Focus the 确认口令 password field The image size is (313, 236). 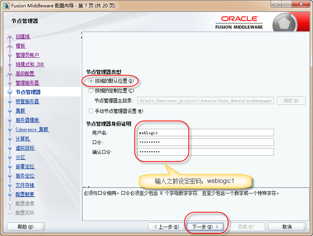click(x=206, y=152)
